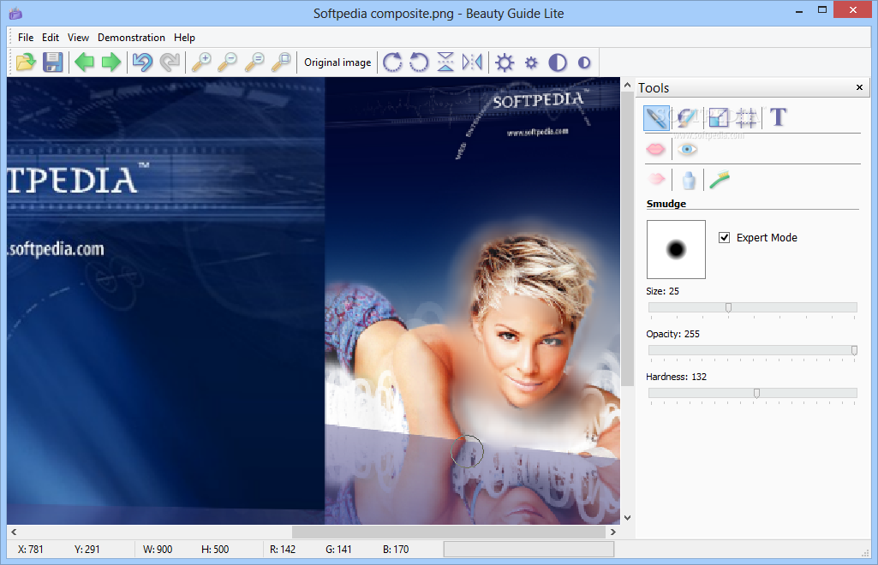878x565 pixels.
Task: Click the 'X: 781' status bar value
Action: (30, 550)
